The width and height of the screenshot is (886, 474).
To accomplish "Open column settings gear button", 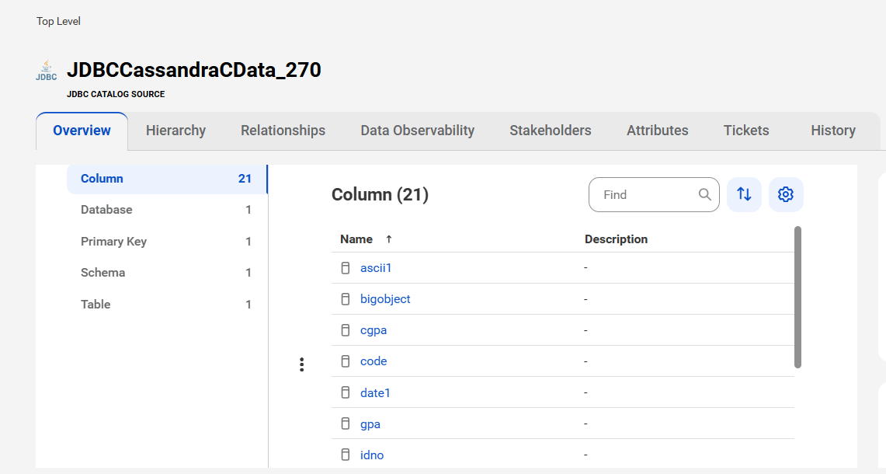I will (x=785, y=194).
